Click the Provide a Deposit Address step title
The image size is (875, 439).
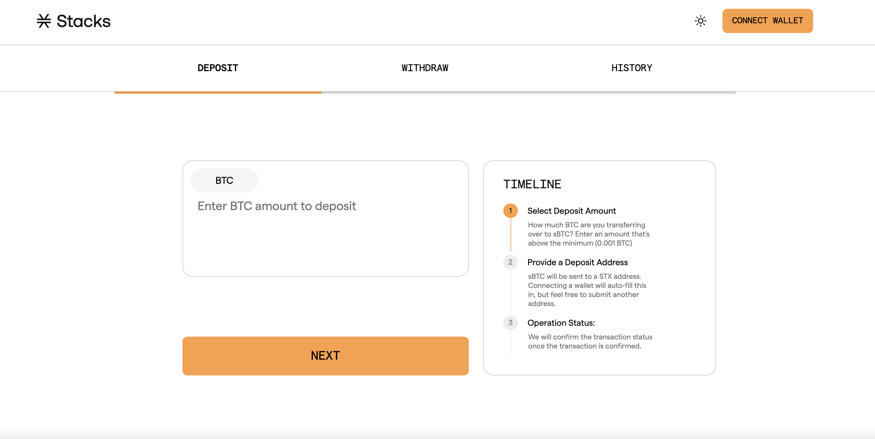[x=578, y=262]
